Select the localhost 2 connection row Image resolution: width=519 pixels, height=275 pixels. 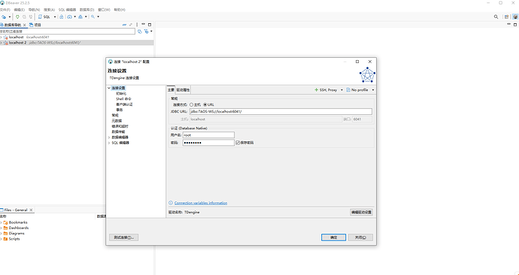[77, 43]
